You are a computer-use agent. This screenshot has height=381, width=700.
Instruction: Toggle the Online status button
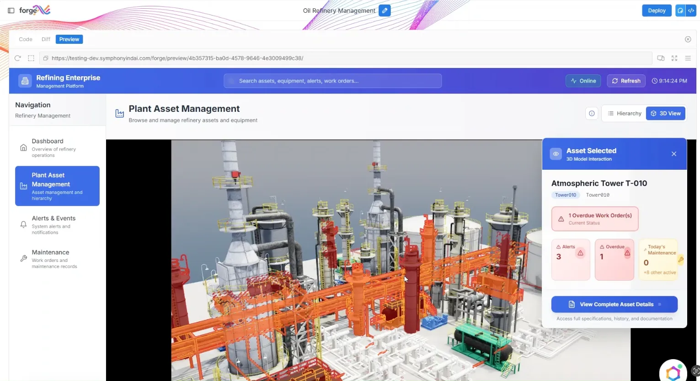point(583,81)
